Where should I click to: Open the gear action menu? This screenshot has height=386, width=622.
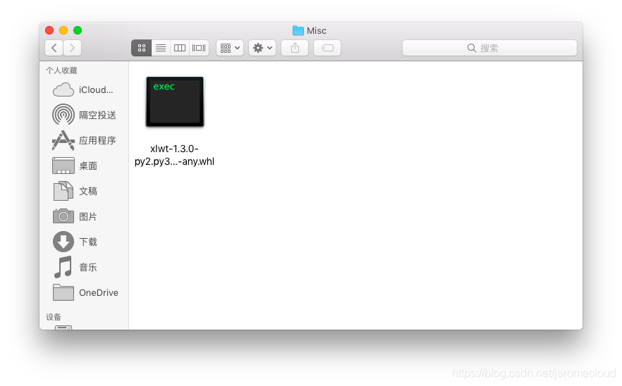coord(262,48)
